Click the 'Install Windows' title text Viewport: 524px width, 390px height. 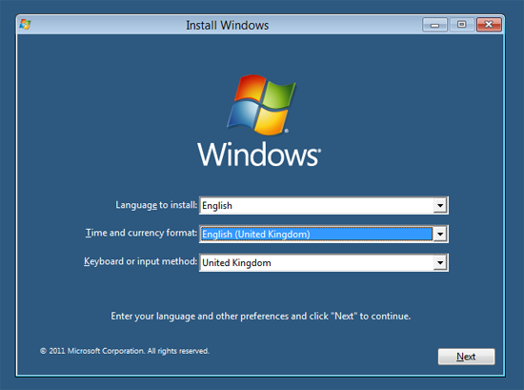click(228, 26)
